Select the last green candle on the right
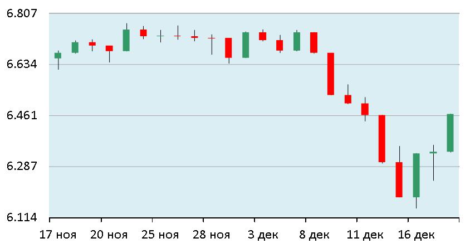Image resolution: width=475 pixels, height=248 pixels. pyautogui.click(x=450, y=133)
